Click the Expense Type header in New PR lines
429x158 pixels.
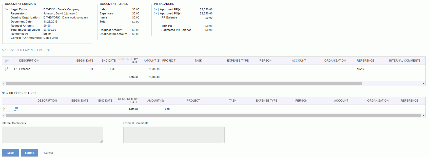point(266,101)
